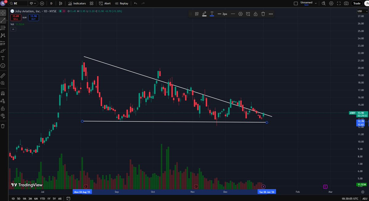Open the line style selector
This screenshot has width=369, height=201.
[x=233, y=14]
